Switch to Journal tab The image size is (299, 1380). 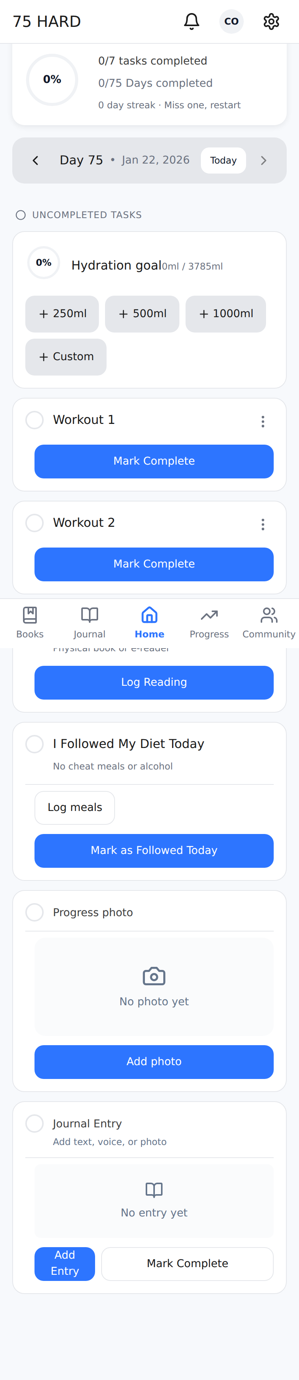click(89, 622)
